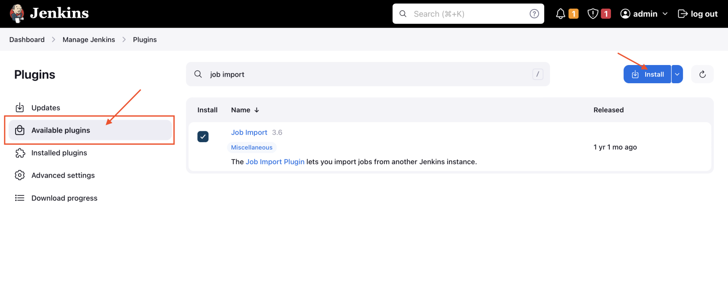728x296 pixels.
Task: Click the magnifier icon in plugin search
Action: pyautogui.click(x=198, y=74)
